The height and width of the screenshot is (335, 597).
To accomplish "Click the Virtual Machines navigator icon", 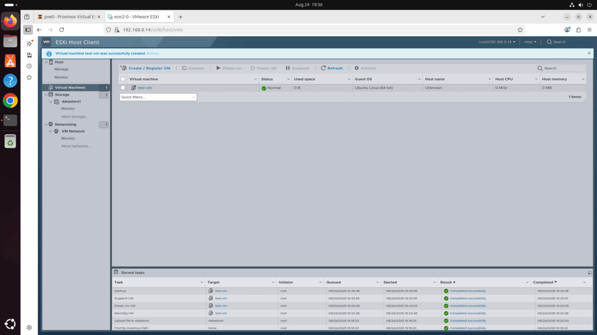I will pos(51,87).
